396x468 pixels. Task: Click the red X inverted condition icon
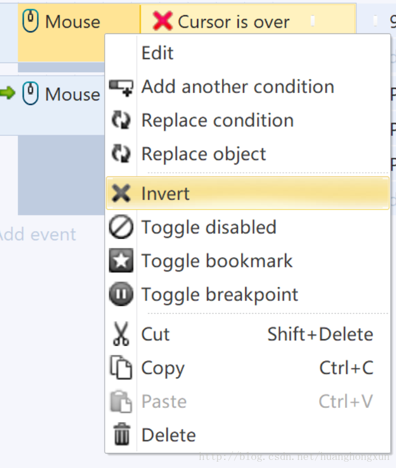click(162, 21)
